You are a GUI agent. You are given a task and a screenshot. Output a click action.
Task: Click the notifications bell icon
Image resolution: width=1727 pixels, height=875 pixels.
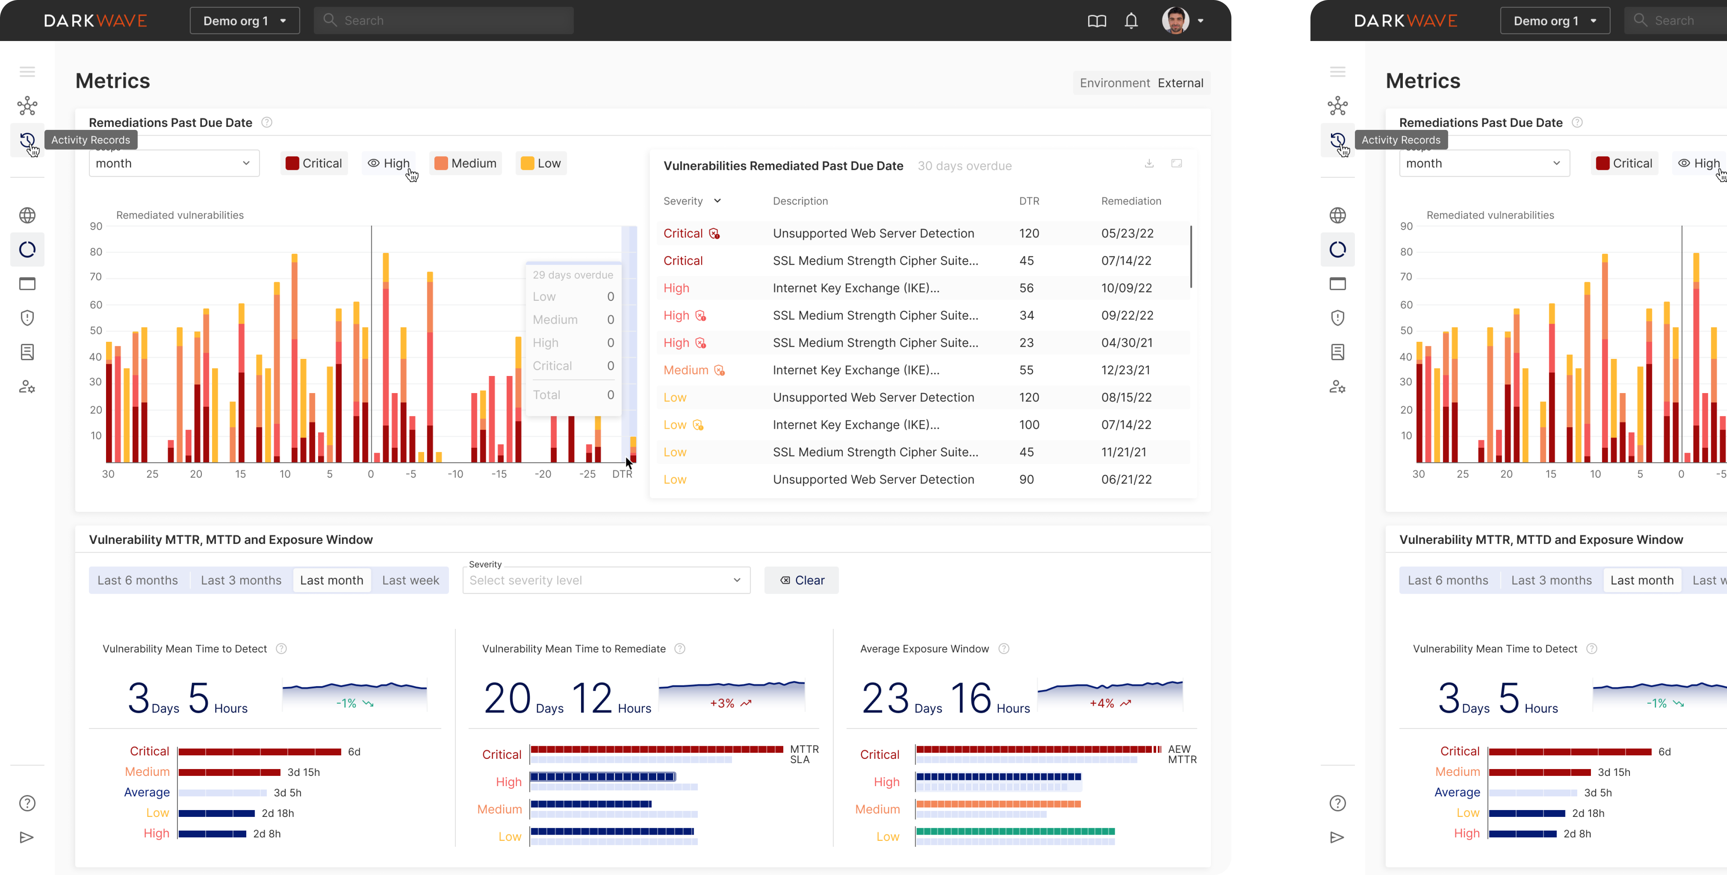click(x=1131, y=21)
